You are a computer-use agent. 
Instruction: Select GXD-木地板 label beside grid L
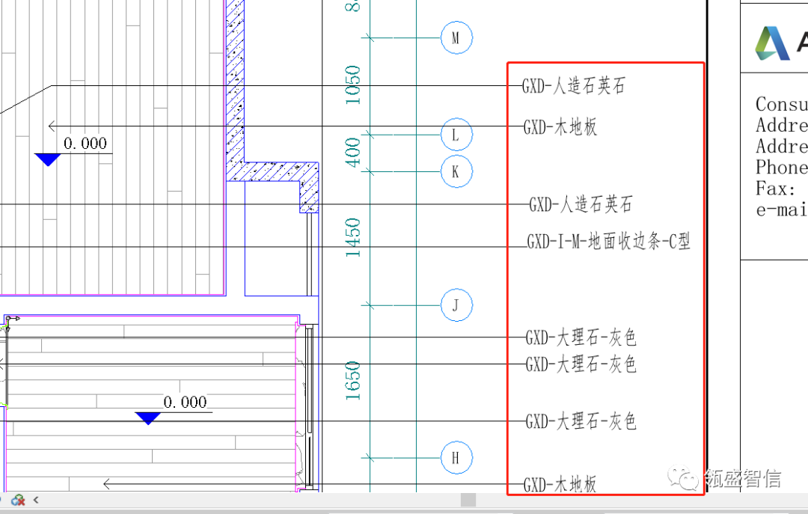(x=560, y=127)
